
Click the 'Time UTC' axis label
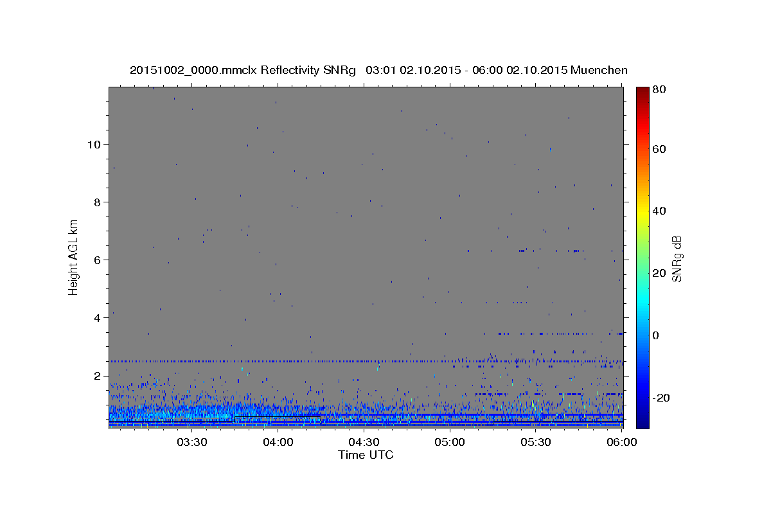pos(366,455)
